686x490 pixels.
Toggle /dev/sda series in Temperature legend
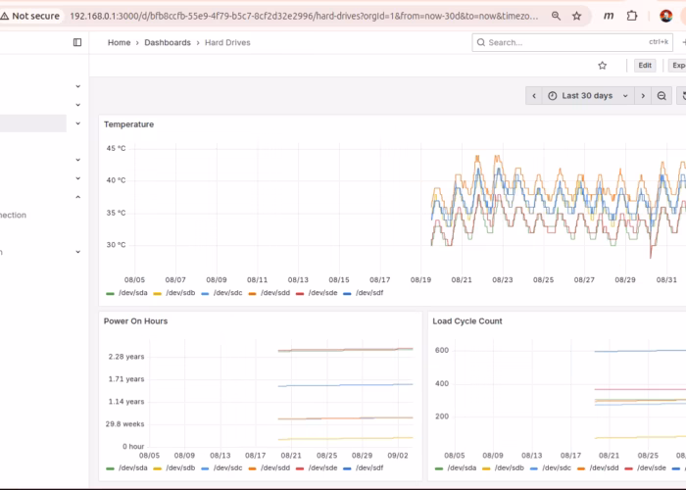(x=132, y=292)
